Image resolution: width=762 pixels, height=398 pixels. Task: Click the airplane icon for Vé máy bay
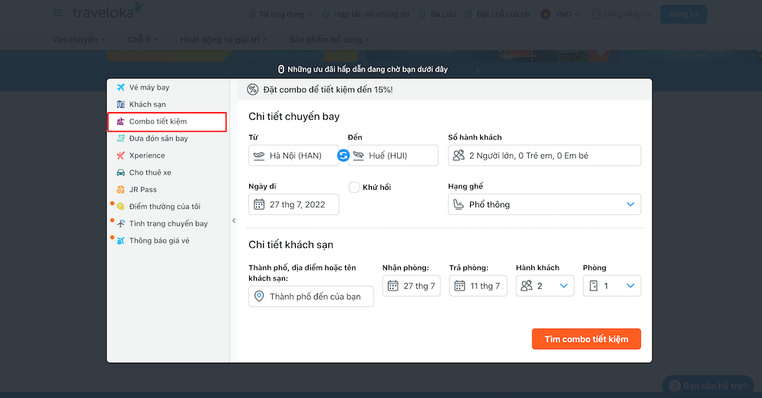(x=120, y=88)
